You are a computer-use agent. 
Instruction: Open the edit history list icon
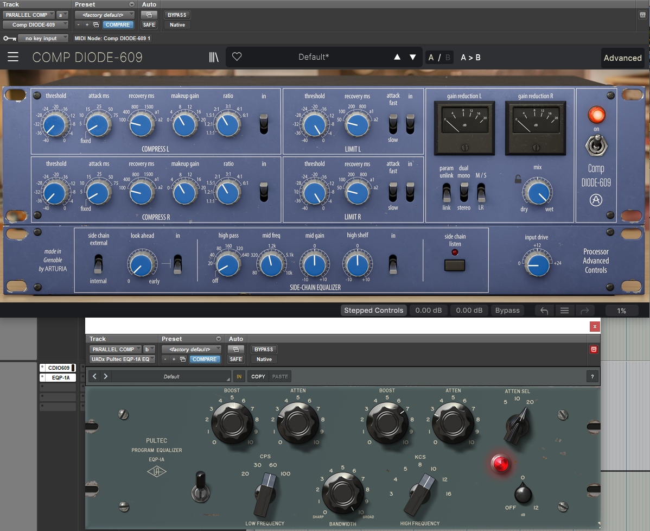click(x=565, y=311)
